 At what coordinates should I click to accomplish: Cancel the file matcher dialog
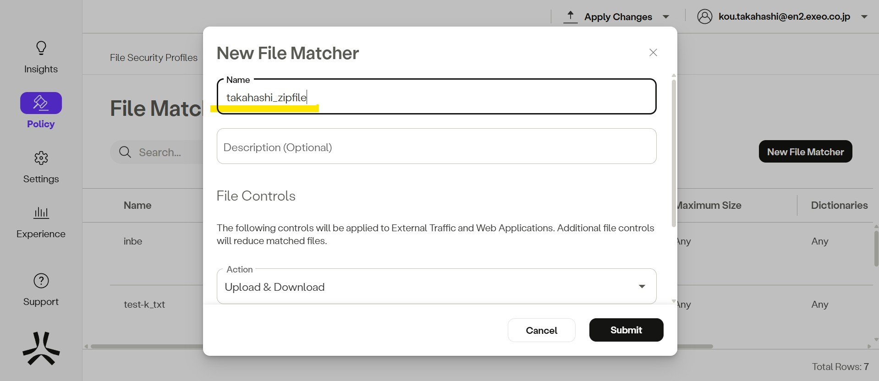541,330
